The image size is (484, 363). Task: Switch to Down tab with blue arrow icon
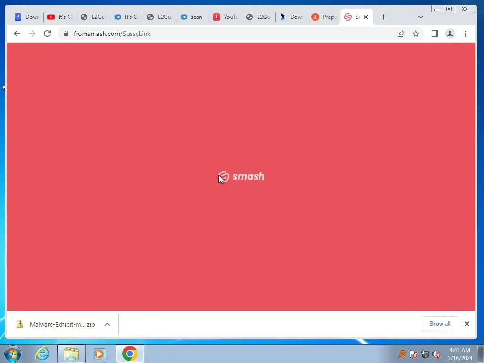[291, 17]
